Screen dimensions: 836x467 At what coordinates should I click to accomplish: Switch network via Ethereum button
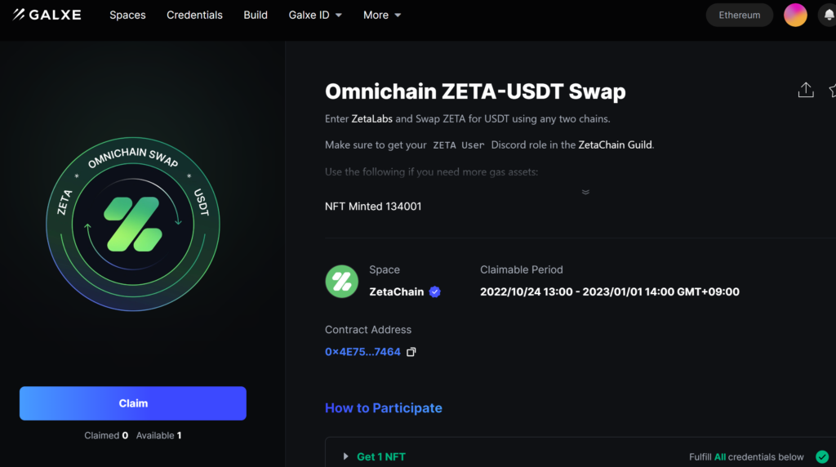(x=739, y=15)
